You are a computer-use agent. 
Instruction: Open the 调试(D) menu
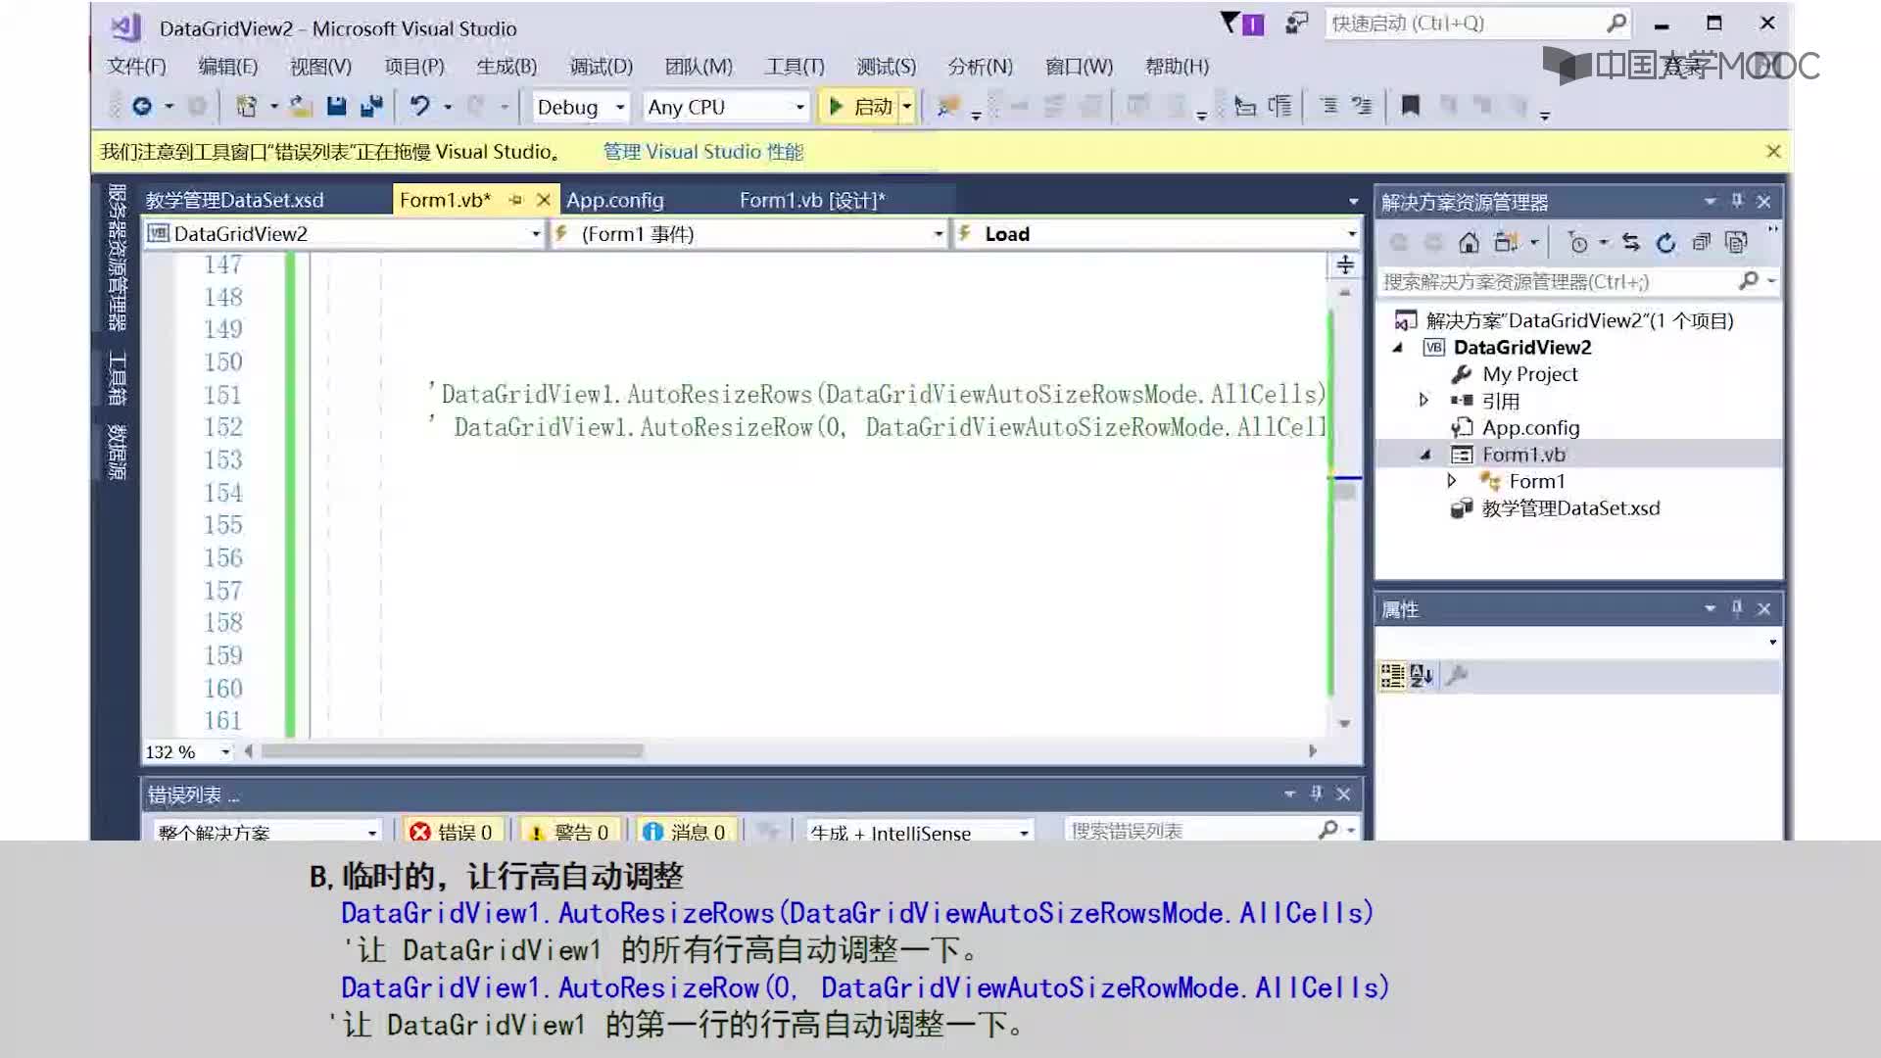click(x=602, y=66)
